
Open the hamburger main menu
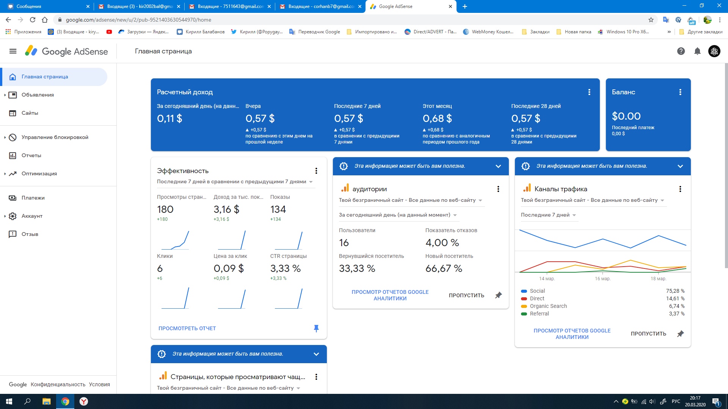13,51
